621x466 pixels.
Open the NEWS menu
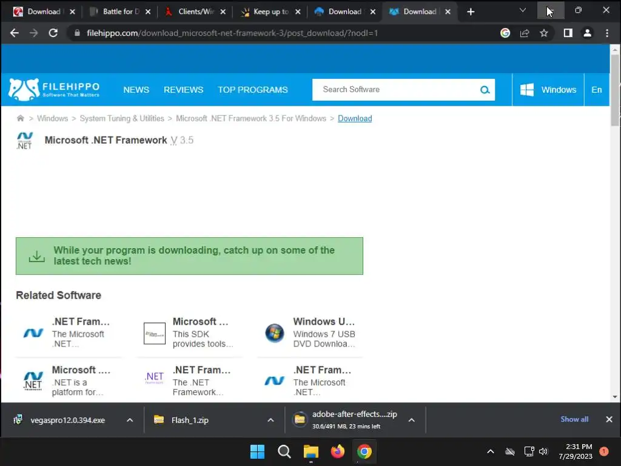136,90
